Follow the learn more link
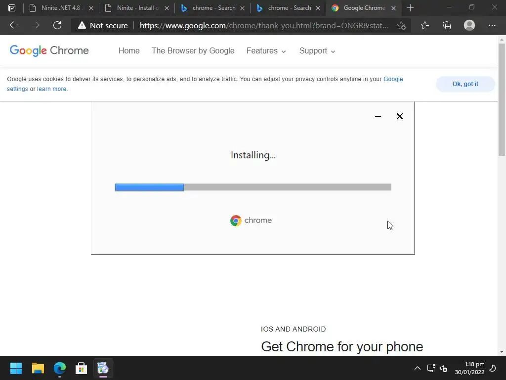Viewport: 506px width, 380px height. coord(51,89)
